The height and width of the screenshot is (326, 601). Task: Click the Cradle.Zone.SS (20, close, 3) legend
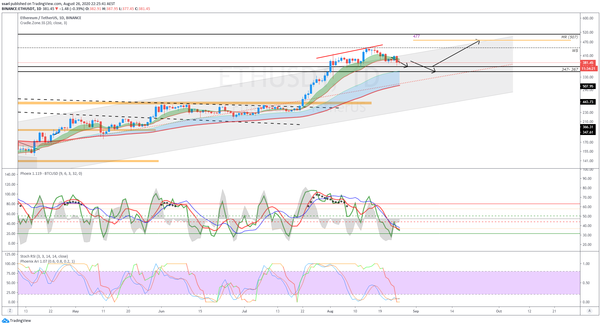(x=44, y=23)
